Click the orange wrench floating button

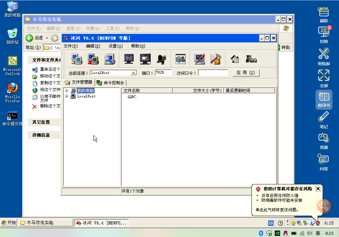pos(324,206)
